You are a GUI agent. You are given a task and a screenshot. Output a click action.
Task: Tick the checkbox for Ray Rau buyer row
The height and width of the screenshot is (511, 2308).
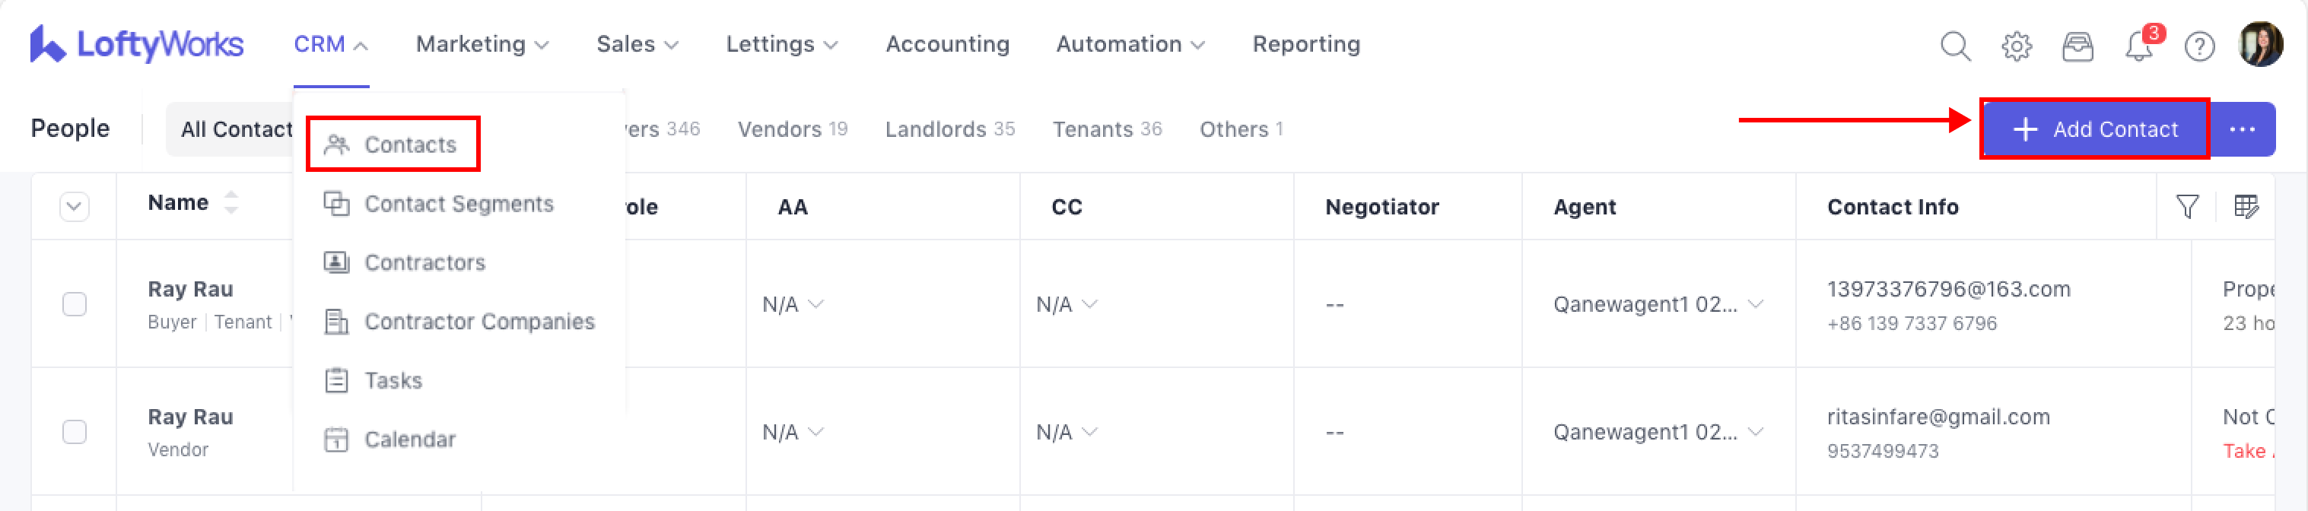coord(75,304)
